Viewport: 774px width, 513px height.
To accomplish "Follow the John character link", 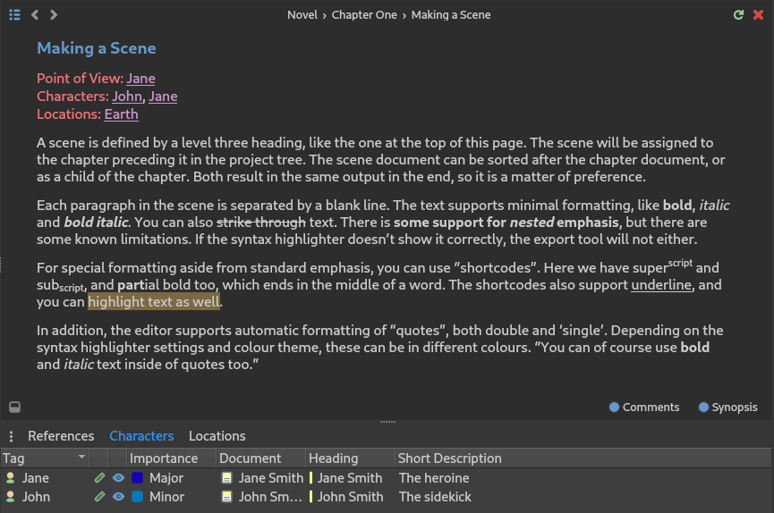I will click(x=127, y=97).
